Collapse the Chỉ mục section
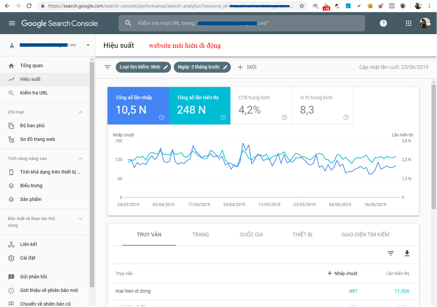Image resolution: width=437 pixels, height=307 pixels. tap(81, 112)
